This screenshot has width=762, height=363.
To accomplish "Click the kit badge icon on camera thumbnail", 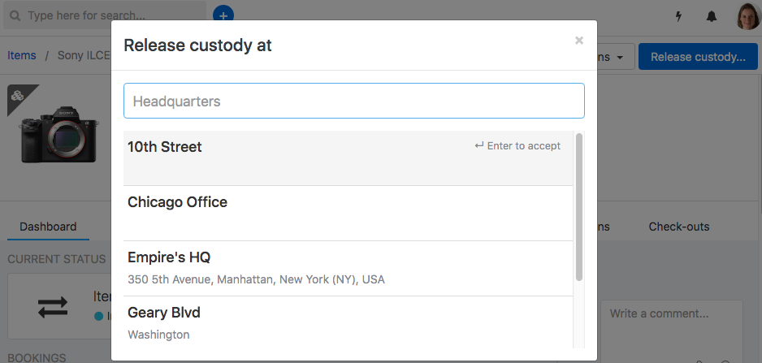I will [19, 96].
